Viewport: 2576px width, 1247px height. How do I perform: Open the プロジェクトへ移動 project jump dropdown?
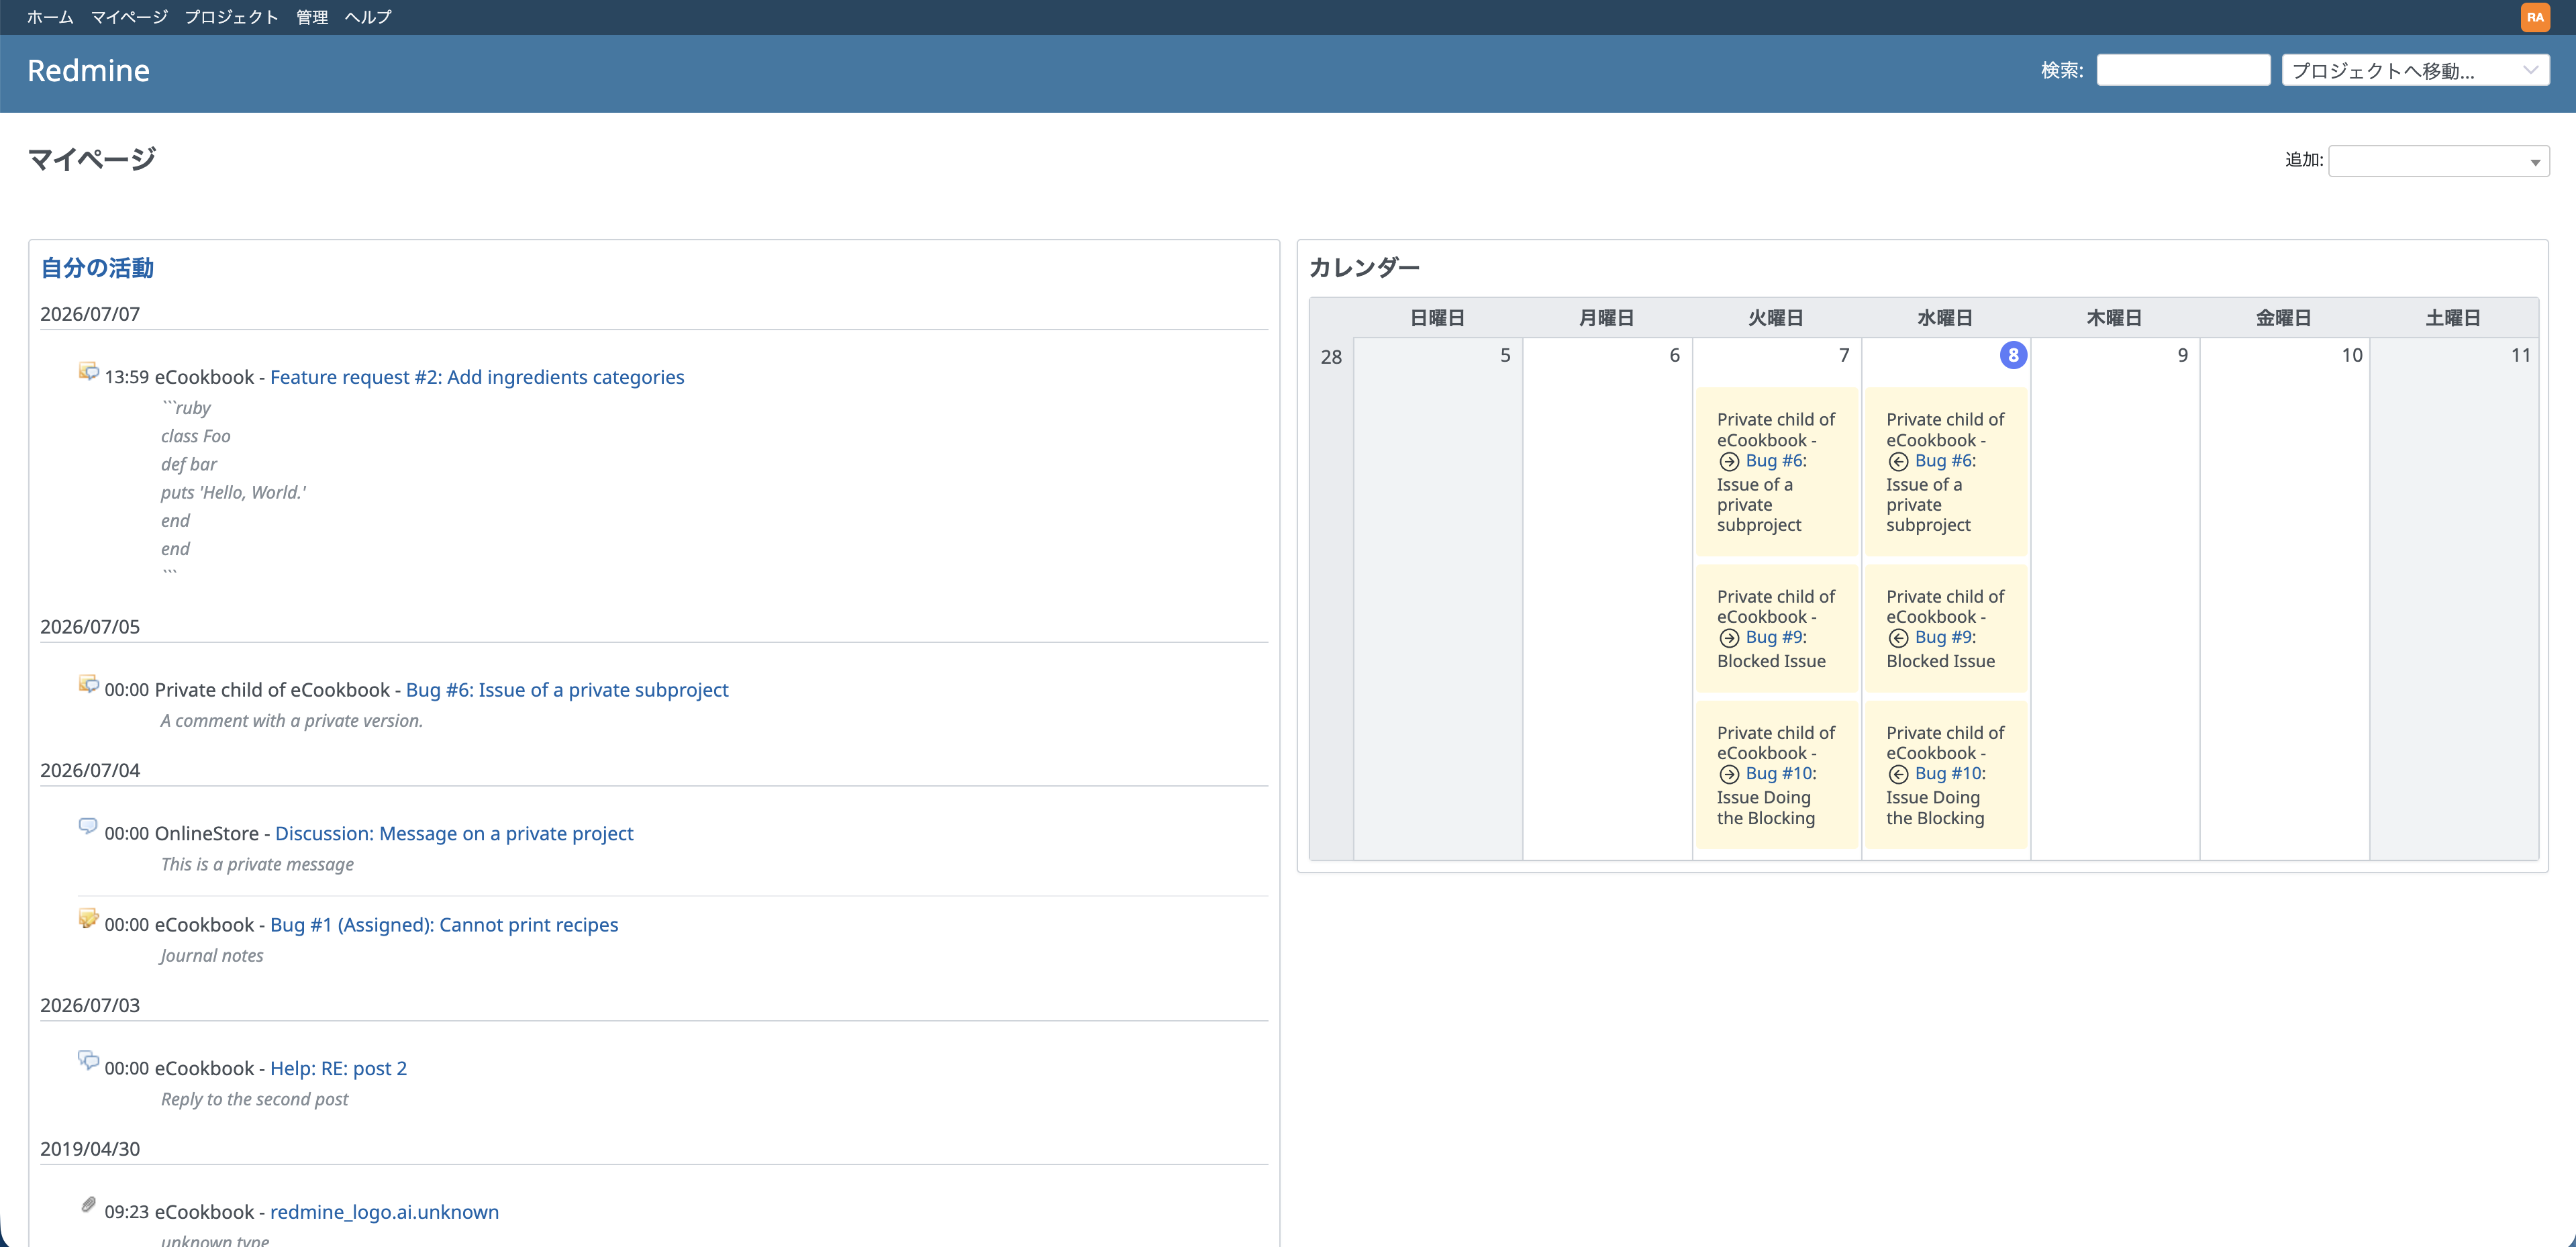click(x=2415, y=70)
